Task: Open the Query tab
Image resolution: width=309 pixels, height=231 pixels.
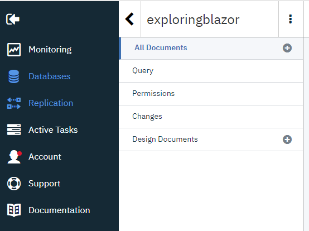Action: point(211,71)
